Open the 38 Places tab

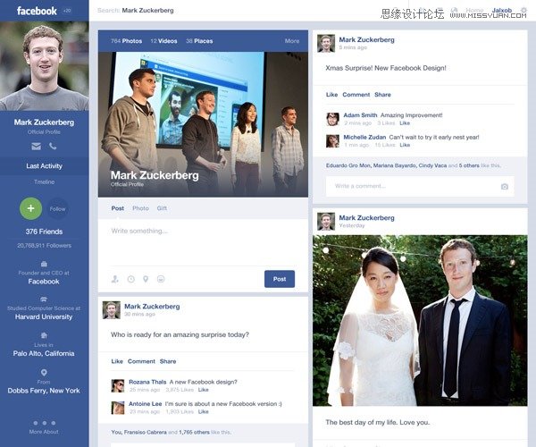coord(199,41)
